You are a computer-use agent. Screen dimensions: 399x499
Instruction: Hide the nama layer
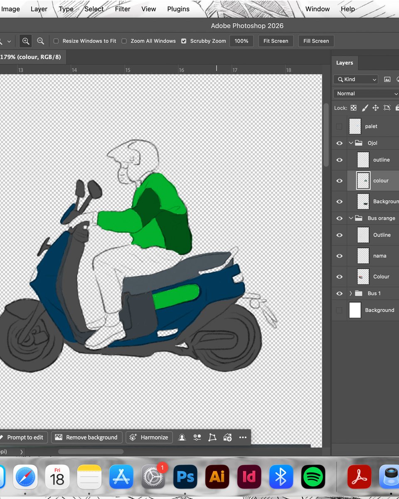(339, 256)
